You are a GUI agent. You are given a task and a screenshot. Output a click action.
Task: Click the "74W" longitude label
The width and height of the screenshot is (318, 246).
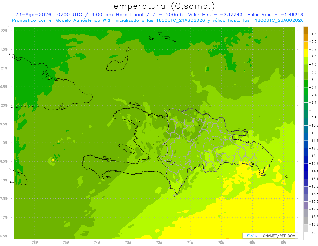(x=97, y=243)
